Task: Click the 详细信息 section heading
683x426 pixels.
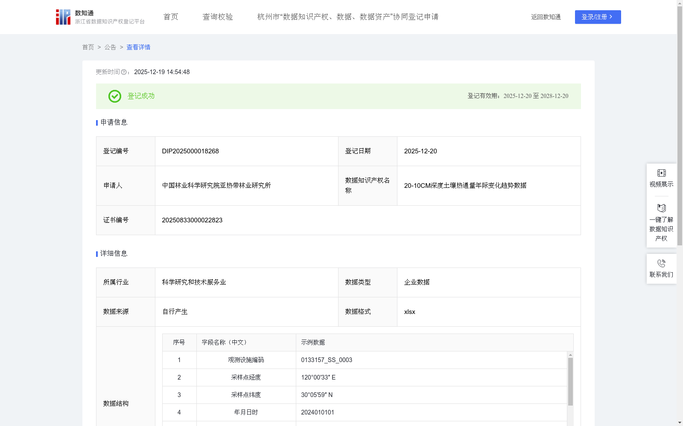Action: pos(114,254)
